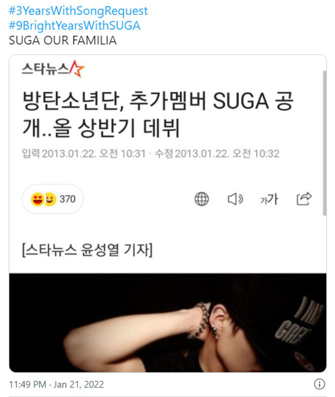Screen dimensions: 335x397
Task: Activate the speaker read-aloud icon
Action: (x=235, y=199)
